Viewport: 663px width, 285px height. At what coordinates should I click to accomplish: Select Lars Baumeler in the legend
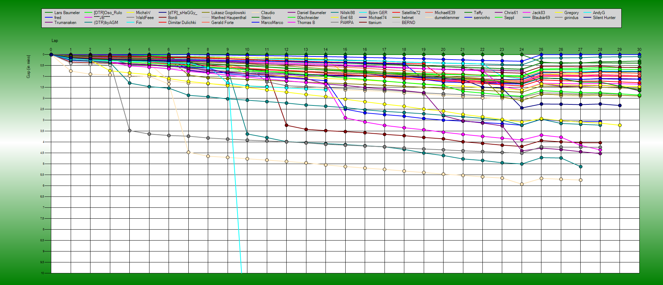point(67,13)
